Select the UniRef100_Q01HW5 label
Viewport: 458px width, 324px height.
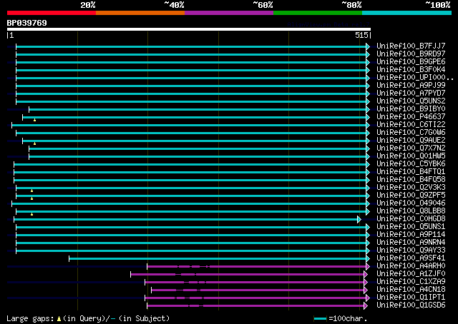tap(411, 156)
